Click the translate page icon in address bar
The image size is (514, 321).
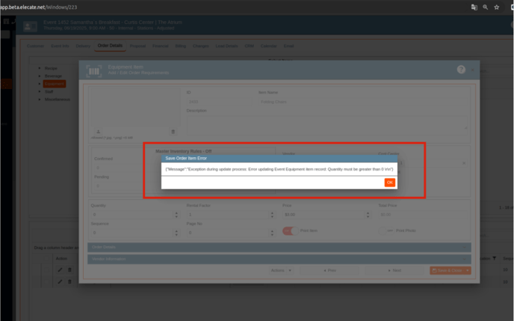(x=474, y=6)
